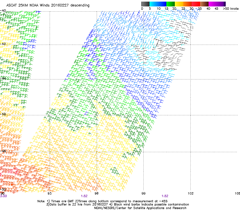Select the purple 45-50 knots legend color
The image size is (240, 210).
click(x=221, y=4)
